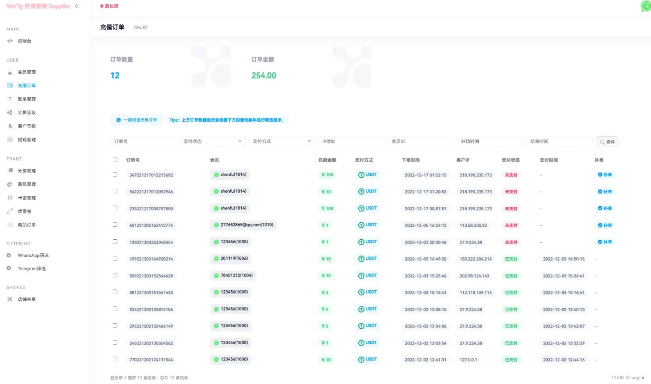Check the box for order 347221217012215692
The height and width of the screenshot is (384, 651).
[115, 175]
